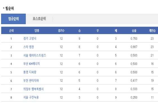Click the 승 column header
The image size is (158, 104).
tap(79, 31)
